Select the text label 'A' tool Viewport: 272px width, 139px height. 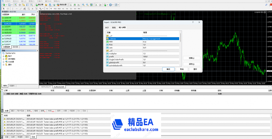coord(32,9)
